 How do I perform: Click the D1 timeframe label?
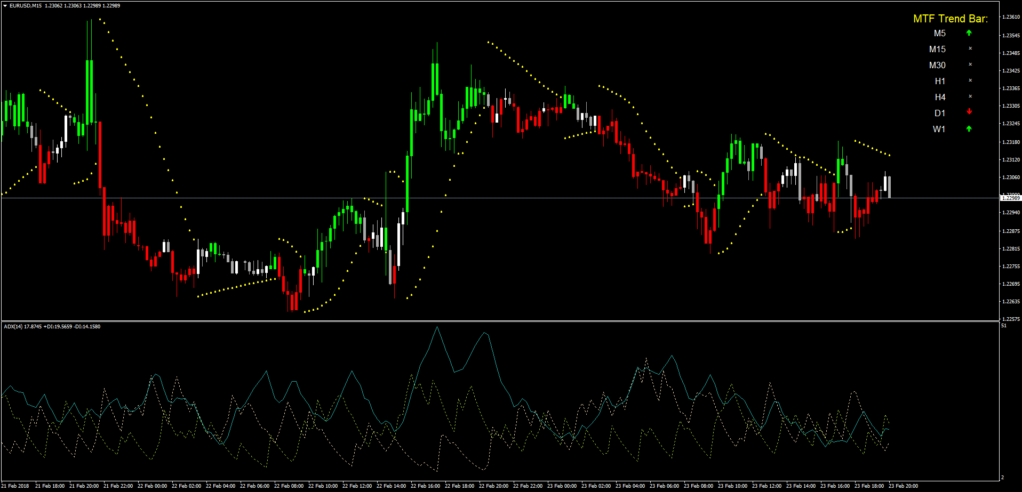click(940, 114)
